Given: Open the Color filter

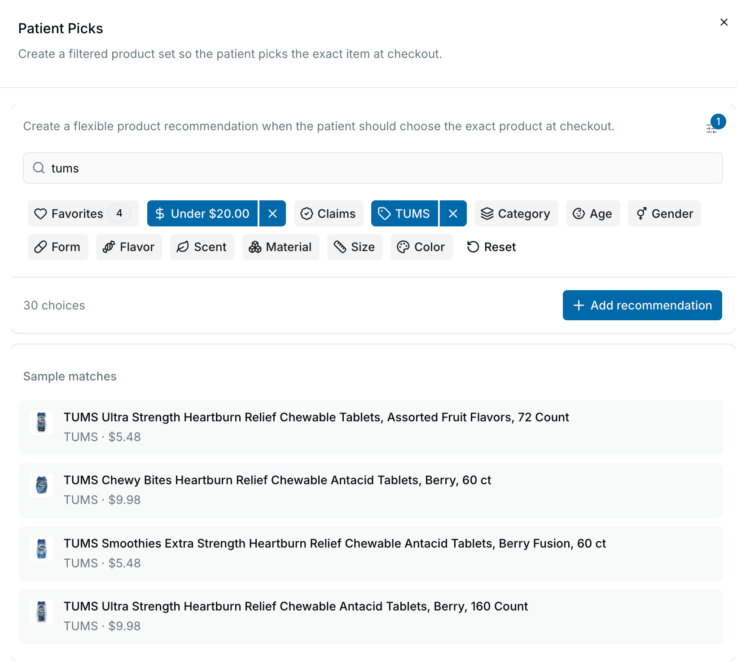Looking at the screenshot, I should (421, 247).
